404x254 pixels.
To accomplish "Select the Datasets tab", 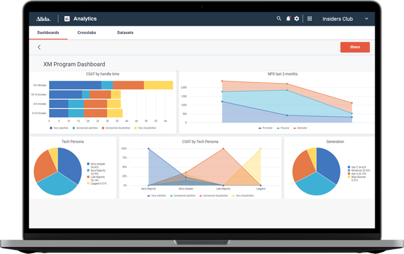I will (x=125, y=32).
